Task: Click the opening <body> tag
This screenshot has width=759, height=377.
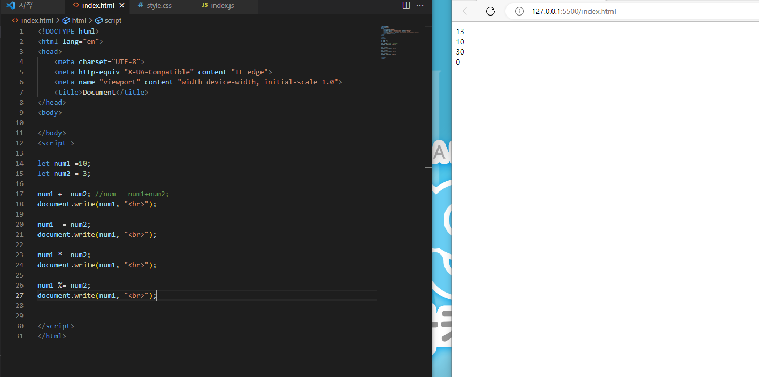Action: click(50, 113)
